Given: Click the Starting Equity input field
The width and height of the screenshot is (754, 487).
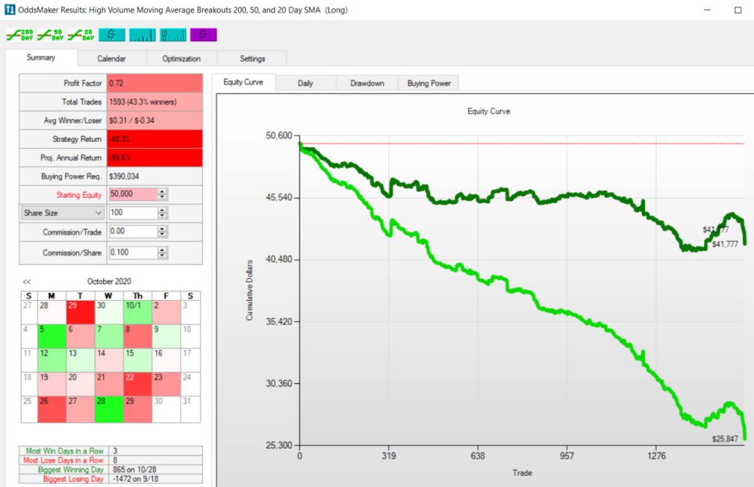Looking at the screenshot, I should pyautogui.click(x=133, y=194).
